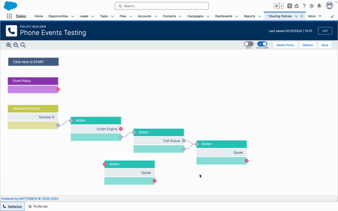Click the Policy Builder phone icon

(x=11, y=31)
